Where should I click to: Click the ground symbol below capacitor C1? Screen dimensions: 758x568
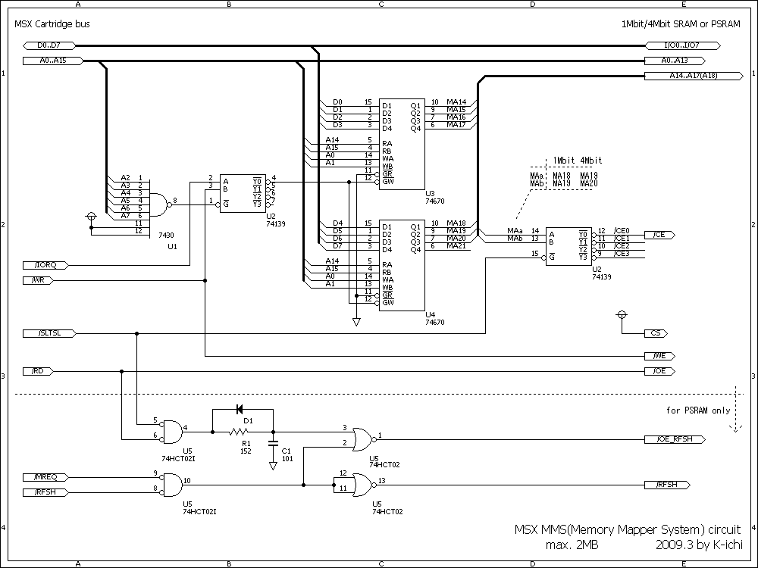273,466
